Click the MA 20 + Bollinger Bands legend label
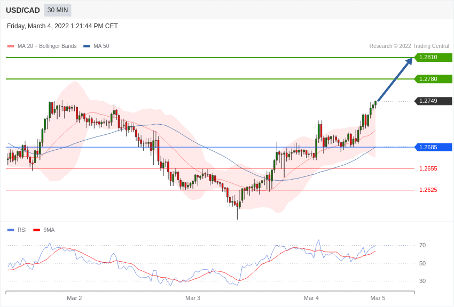This screenshot has width=454, height=307. (x=47, y=46)
